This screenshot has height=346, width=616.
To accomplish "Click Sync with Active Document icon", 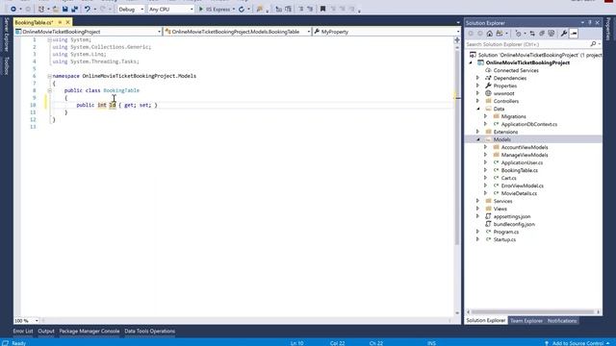I will pos(532,34).
